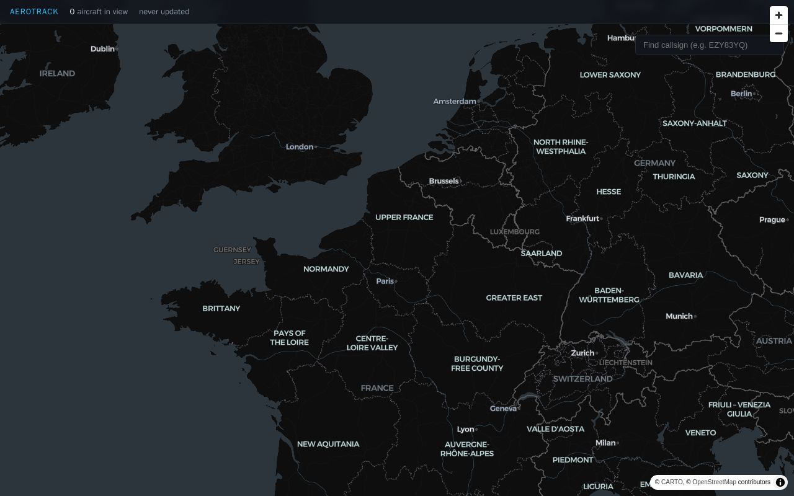Click the PAYS OF THE LOIRE label
Viewport: 794px width, 496px height.
(x=289, y=337)
